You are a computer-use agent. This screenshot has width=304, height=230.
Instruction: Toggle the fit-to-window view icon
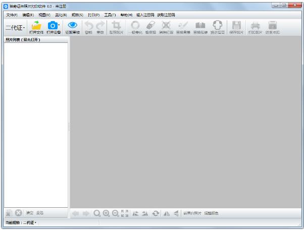[125, 213]
